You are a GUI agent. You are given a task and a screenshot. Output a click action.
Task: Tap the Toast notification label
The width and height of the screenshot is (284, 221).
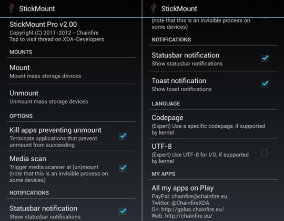179,81
